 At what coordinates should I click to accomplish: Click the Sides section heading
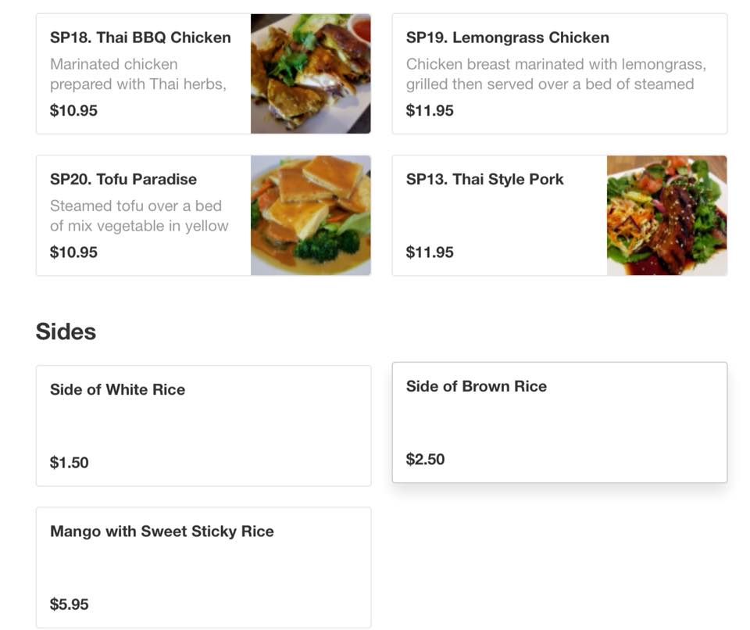point(66,331)
